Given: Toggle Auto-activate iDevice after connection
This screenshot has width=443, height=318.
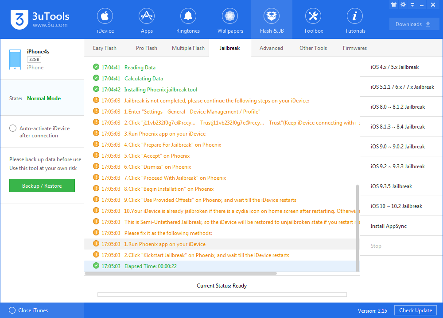Looking at the screenshot, I should point(13,128).
